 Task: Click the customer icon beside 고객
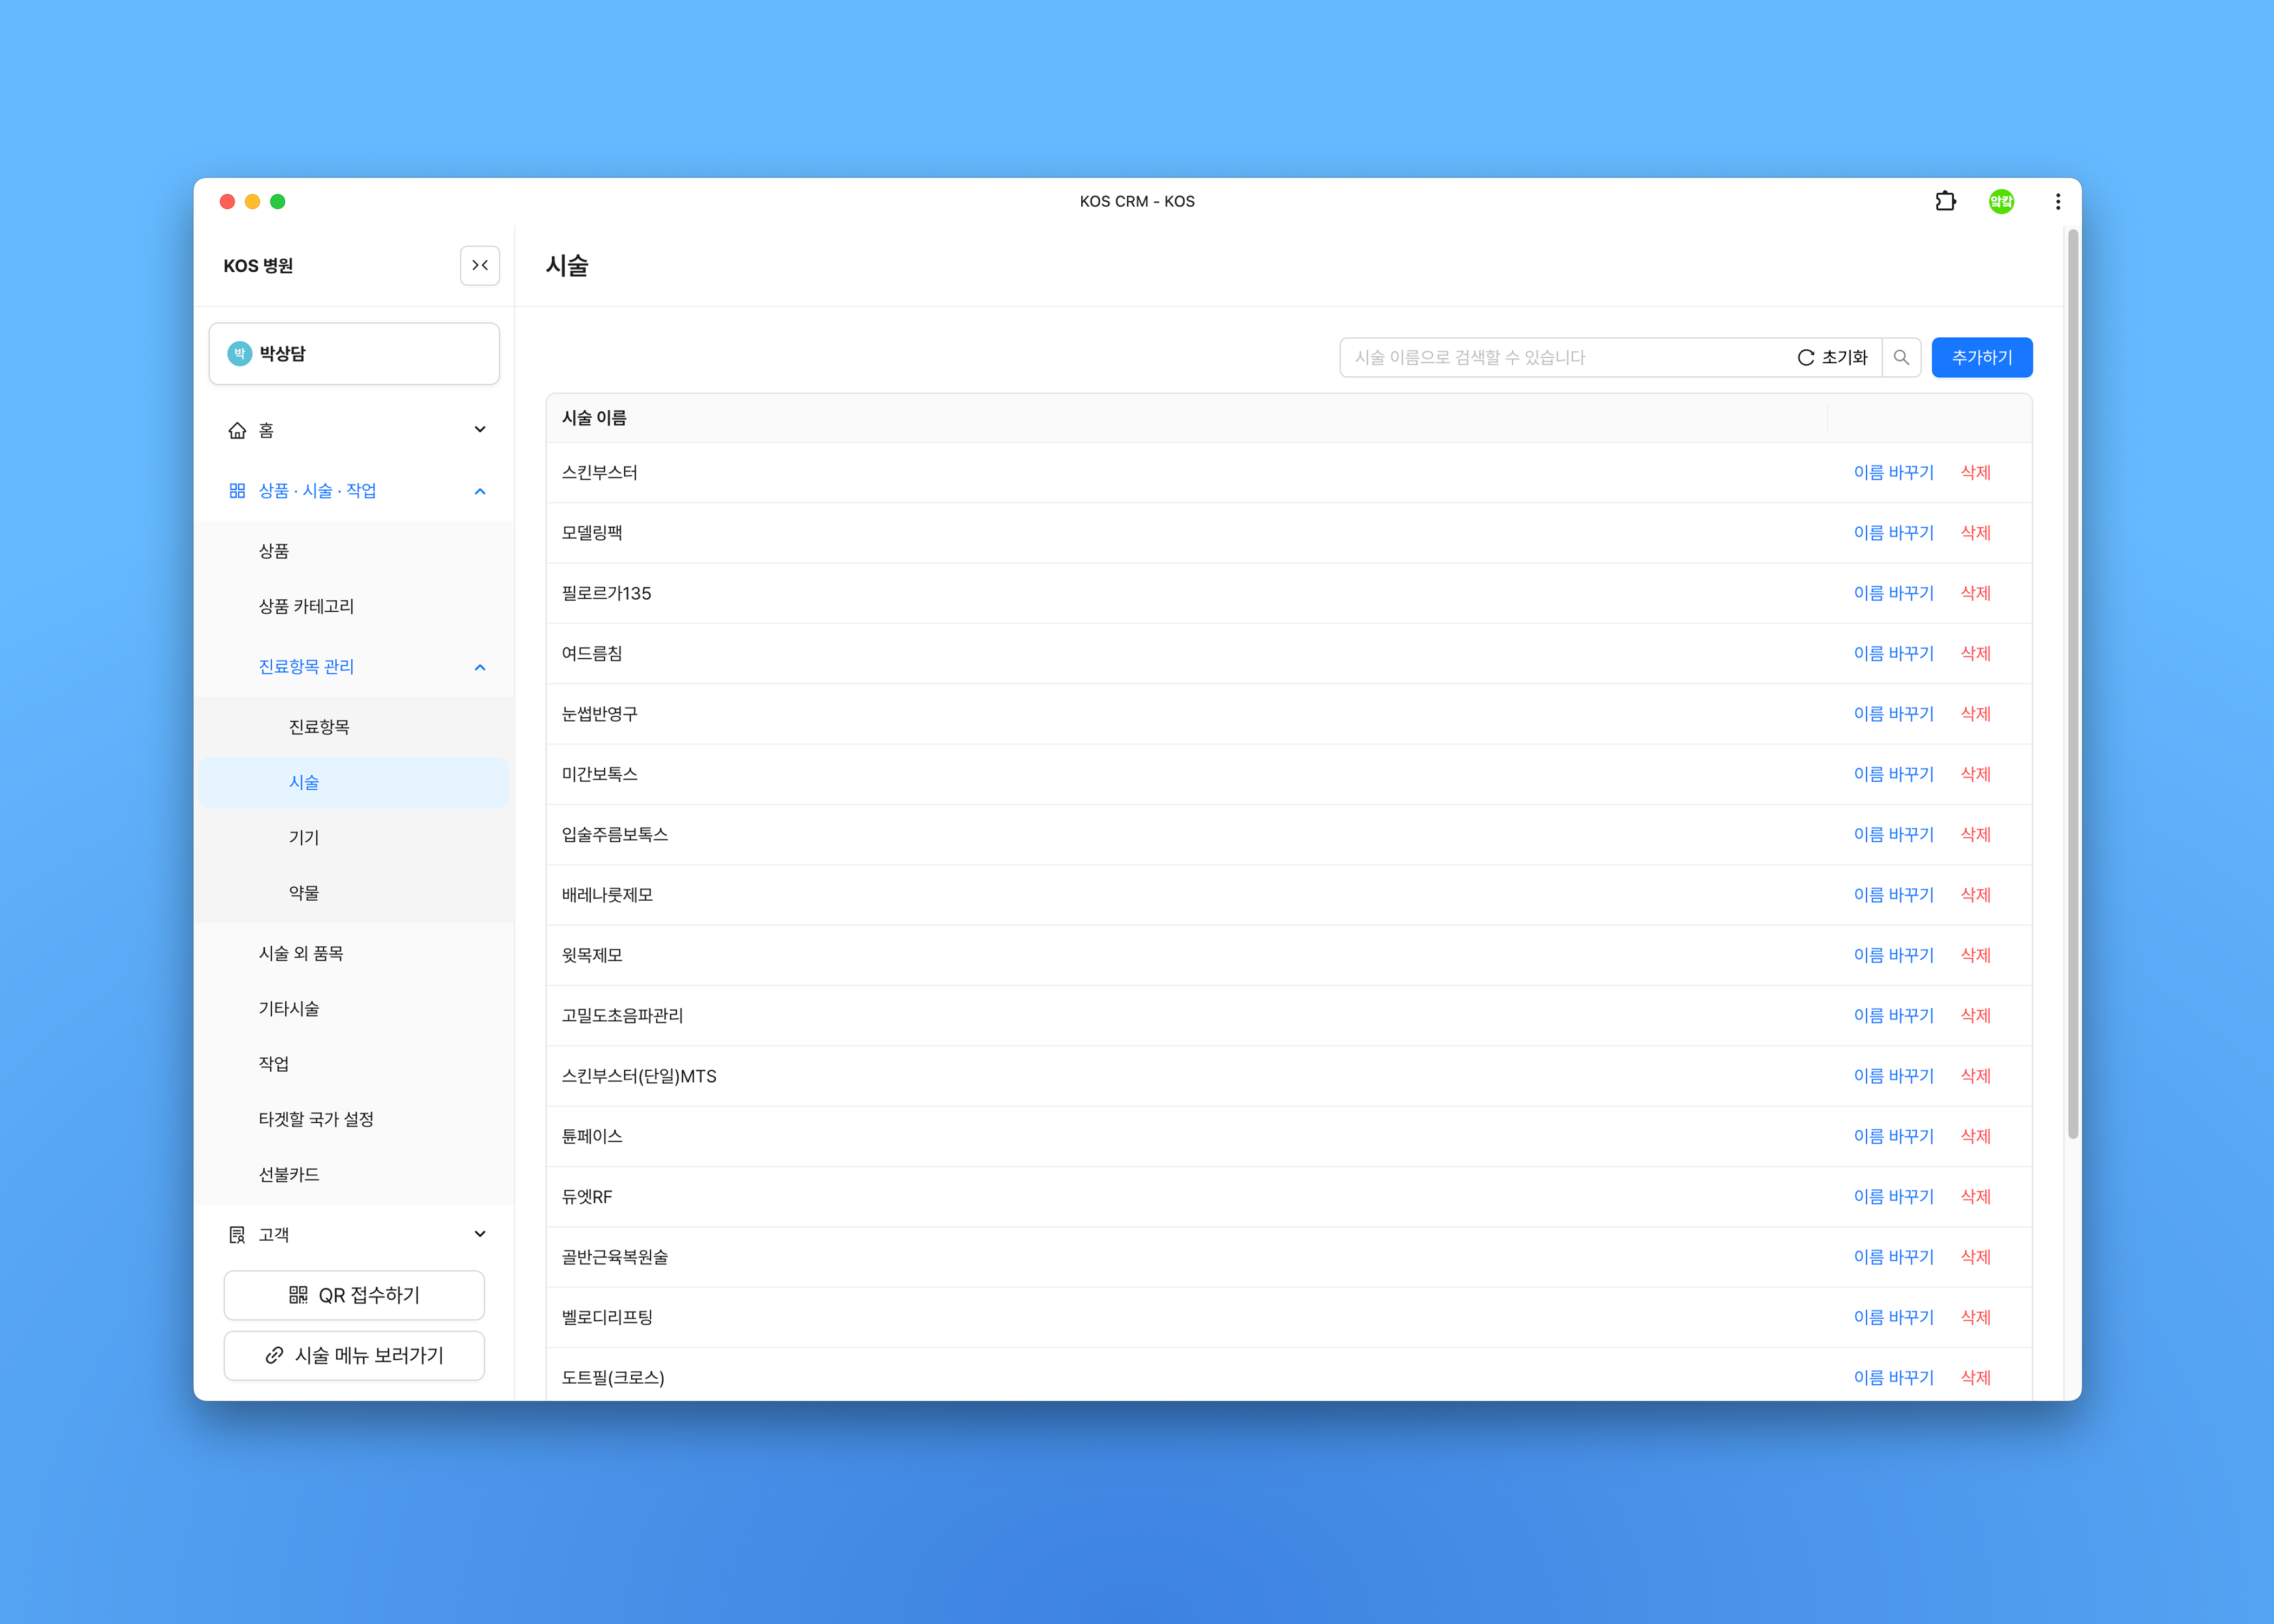coord(237,1235)
